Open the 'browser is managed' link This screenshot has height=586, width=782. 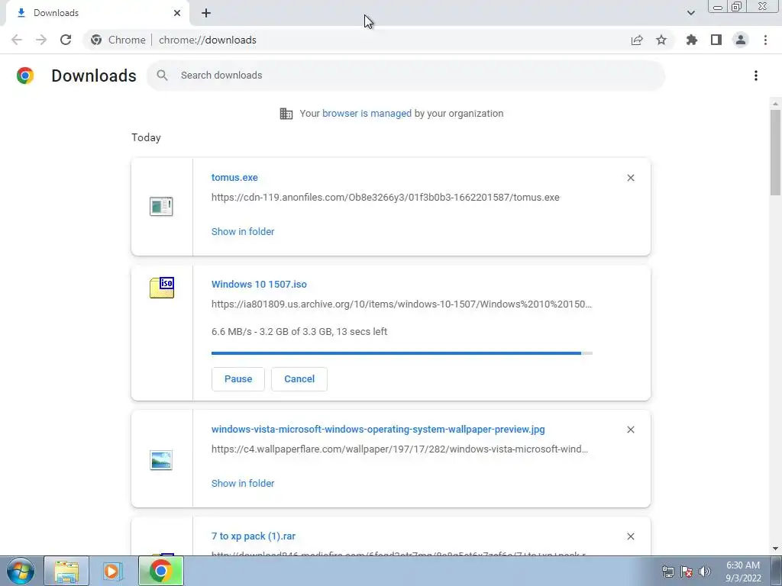point(367,113)
